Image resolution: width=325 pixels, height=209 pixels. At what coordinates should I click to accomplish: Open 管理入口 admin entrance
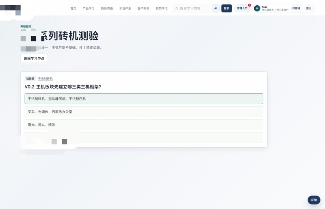tap(242, 9)
